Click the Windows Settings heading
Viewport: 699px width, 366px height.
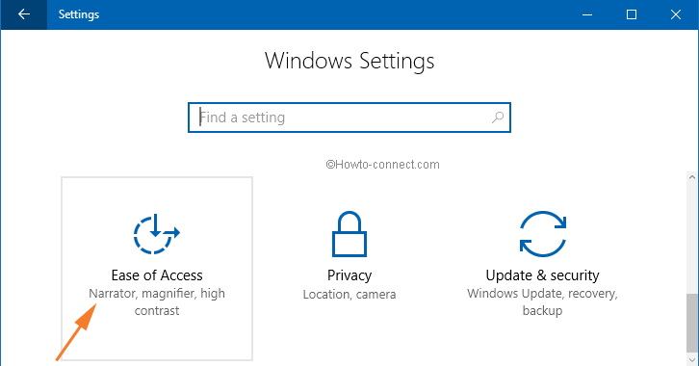349,61
